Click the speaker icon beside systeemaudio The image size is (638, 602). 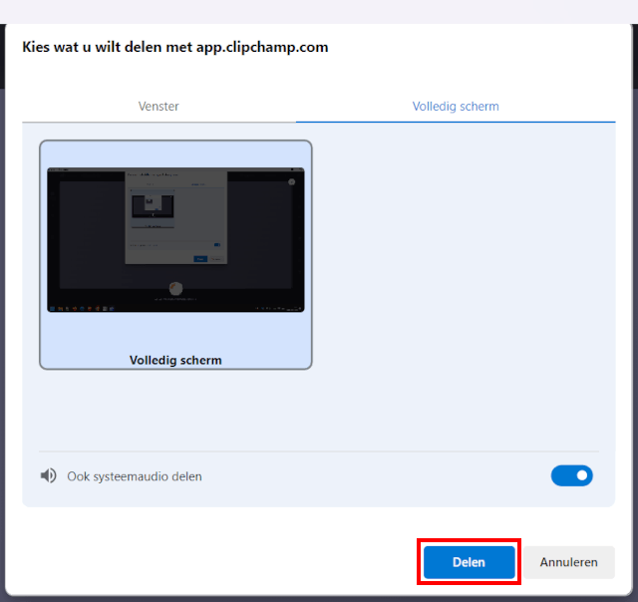pos(49,475)
